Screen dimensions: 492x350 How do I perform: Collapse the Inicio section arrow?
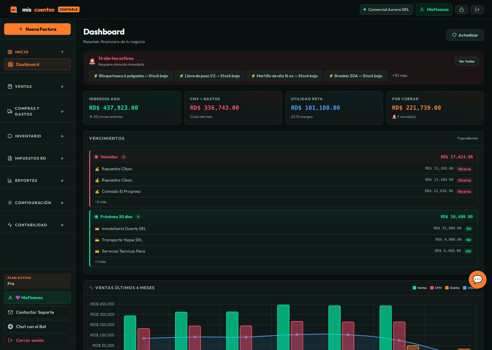point(62,52)
